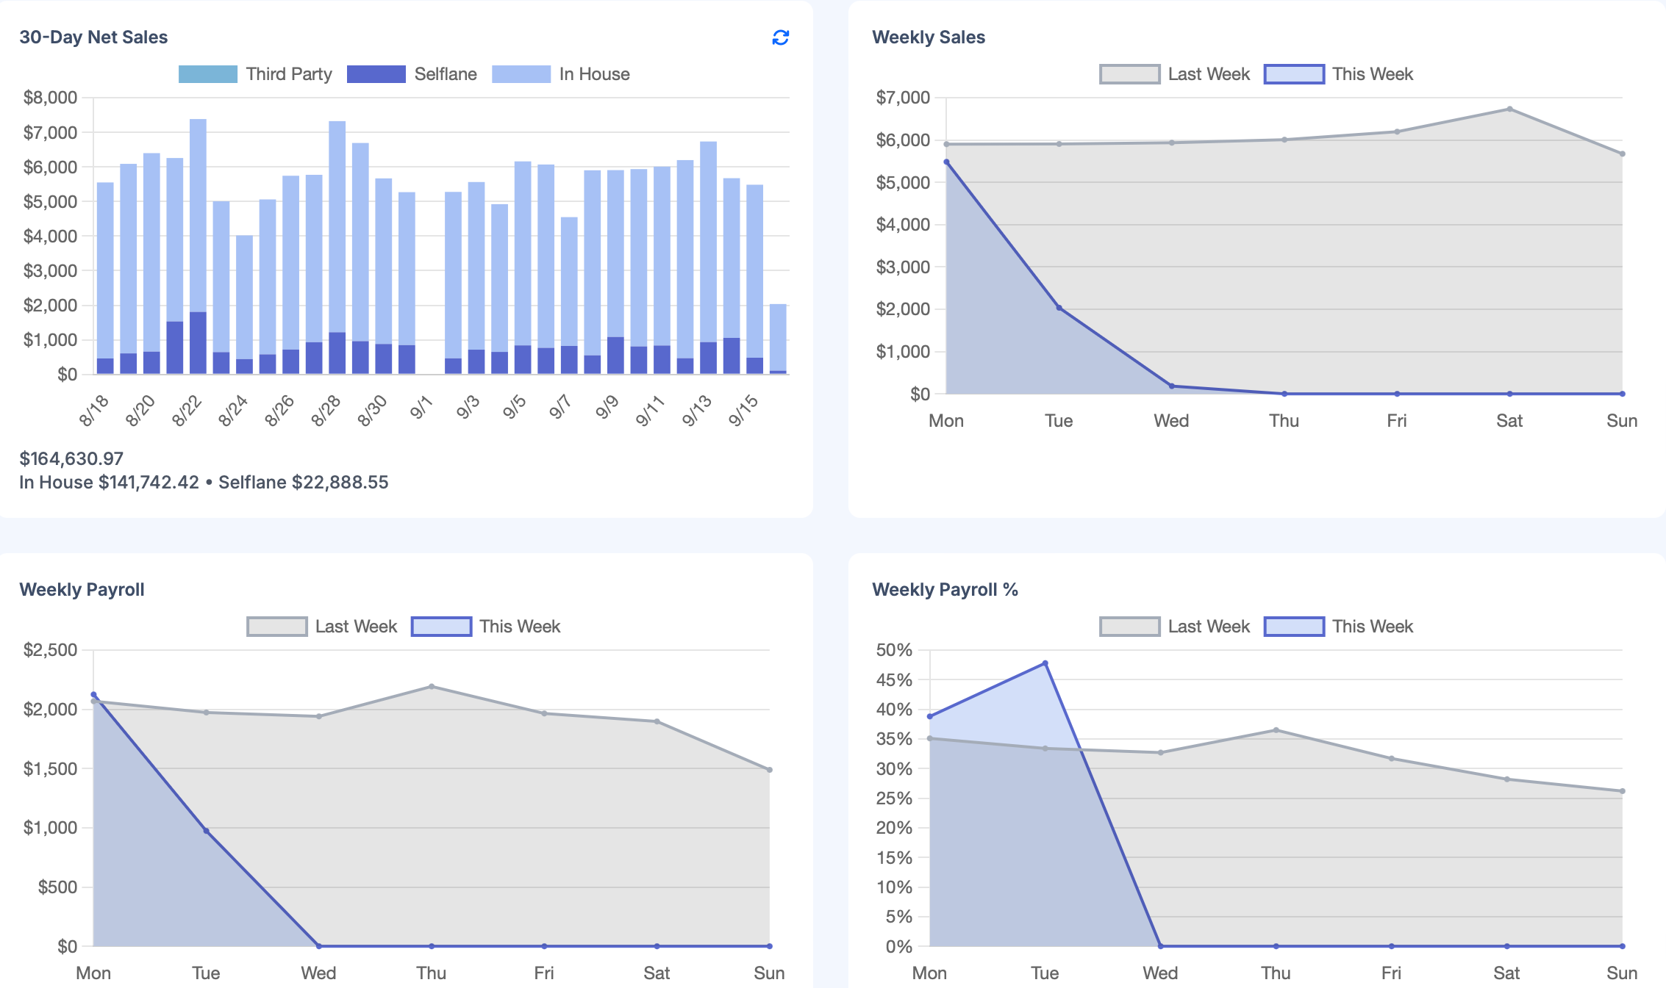Toggle This Week in Weekly Sales legend

1293,74
